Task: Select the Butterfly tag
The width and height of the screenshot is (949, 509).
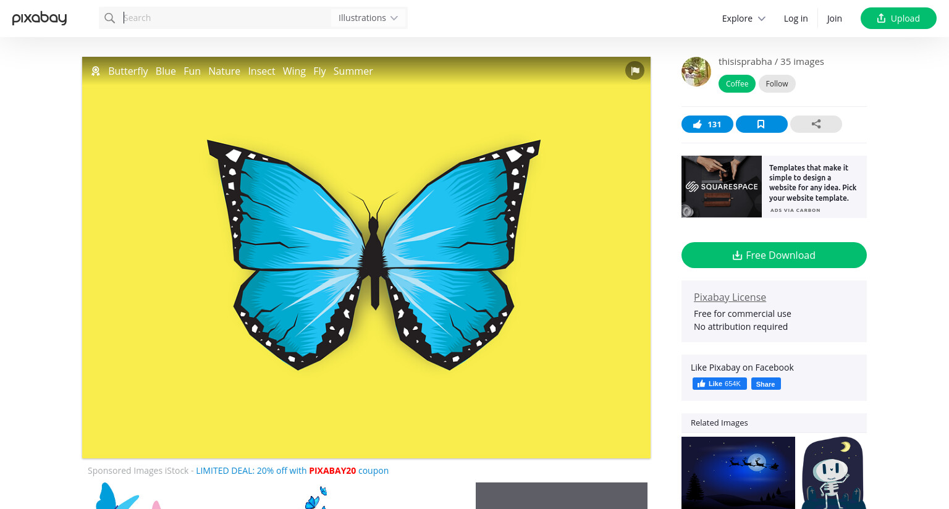Action: click(x=128, y=71)
